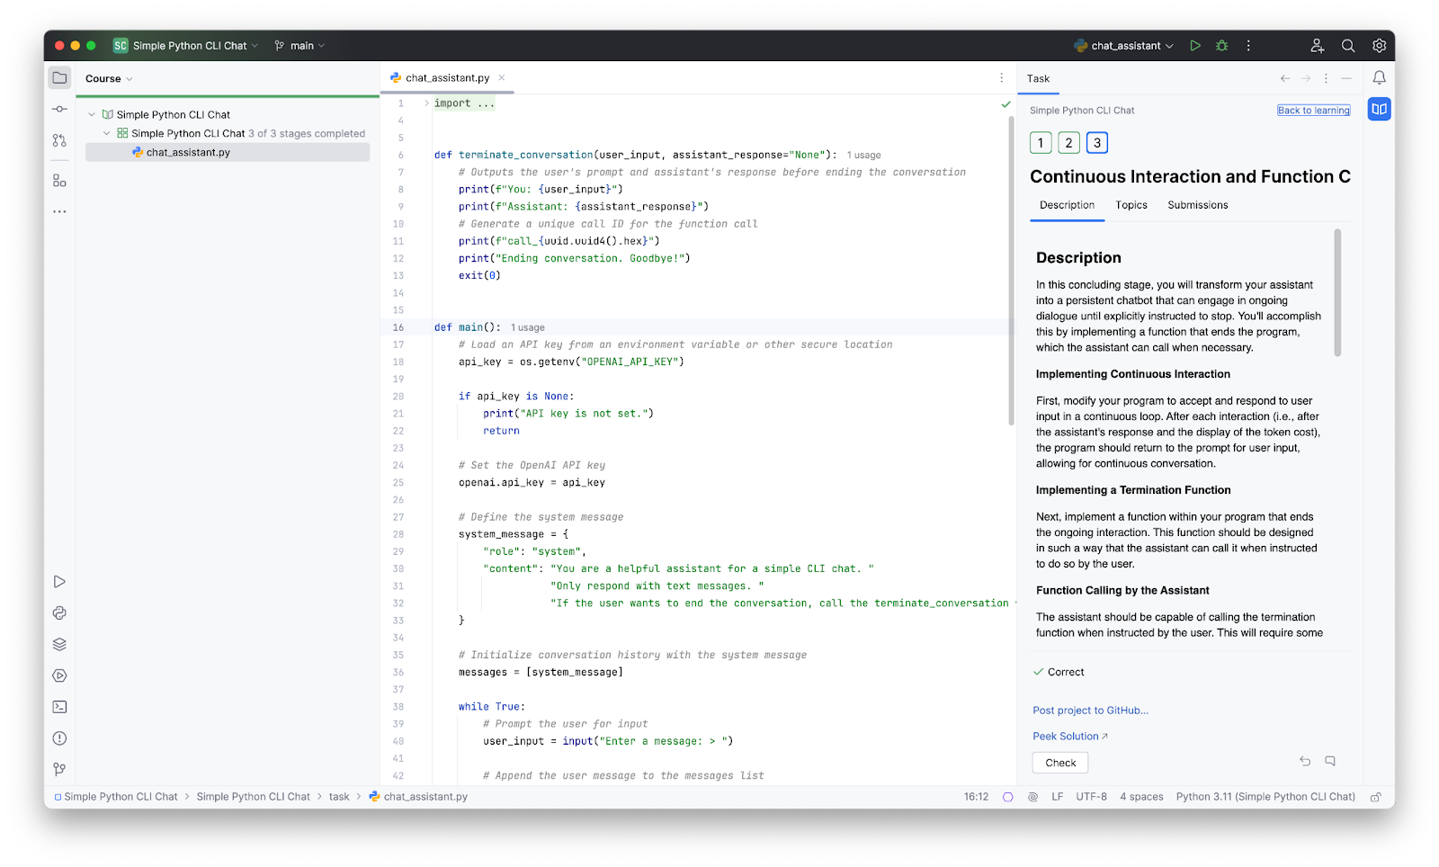Image resolution: width=1439 pixels, height=867 pixels.
Task: Click the 'task' breadcrumb in status bar
Action: pos(339,797)
